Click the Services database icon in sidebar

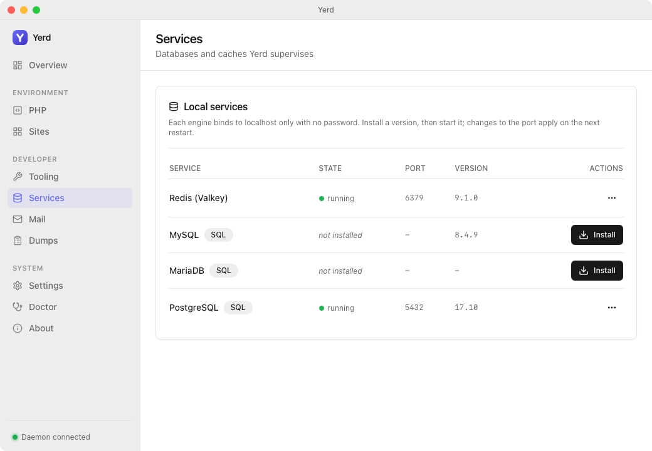click(18, 198)
